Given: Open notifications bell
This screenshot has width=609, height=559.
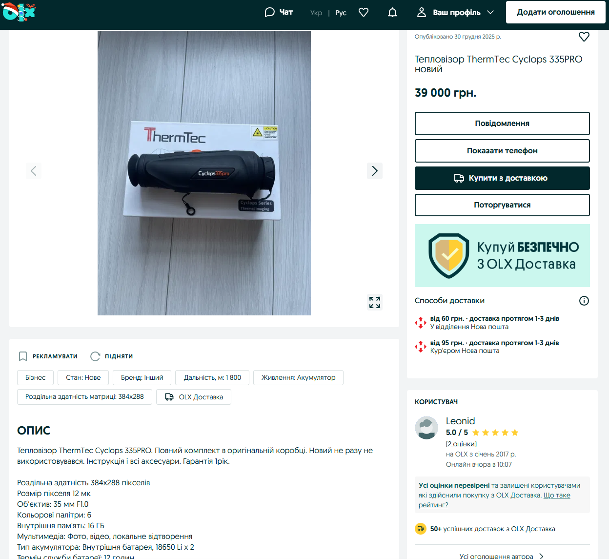Looking at the screenshot, I should coord(392,12).
